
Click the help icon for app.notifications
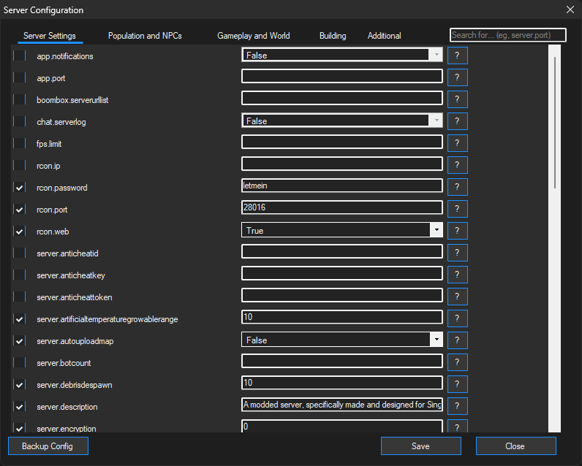click(457, 56)
